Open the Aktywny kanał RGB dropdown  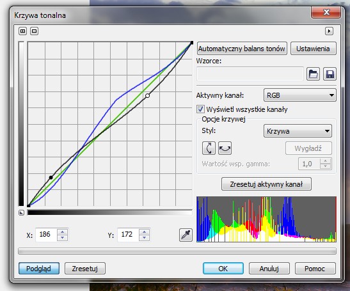[300, 95]
